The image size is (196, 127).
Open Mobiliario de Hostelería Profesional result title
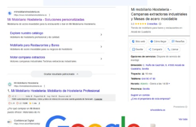(x=55, y=91)
